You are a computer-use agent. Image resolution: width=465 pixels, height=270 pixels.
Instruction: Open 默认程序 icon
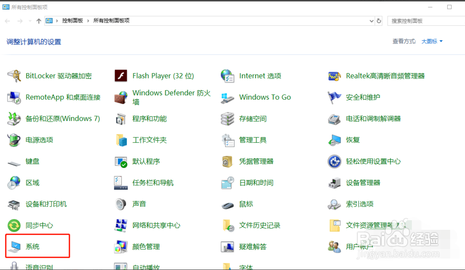(121, 161)
